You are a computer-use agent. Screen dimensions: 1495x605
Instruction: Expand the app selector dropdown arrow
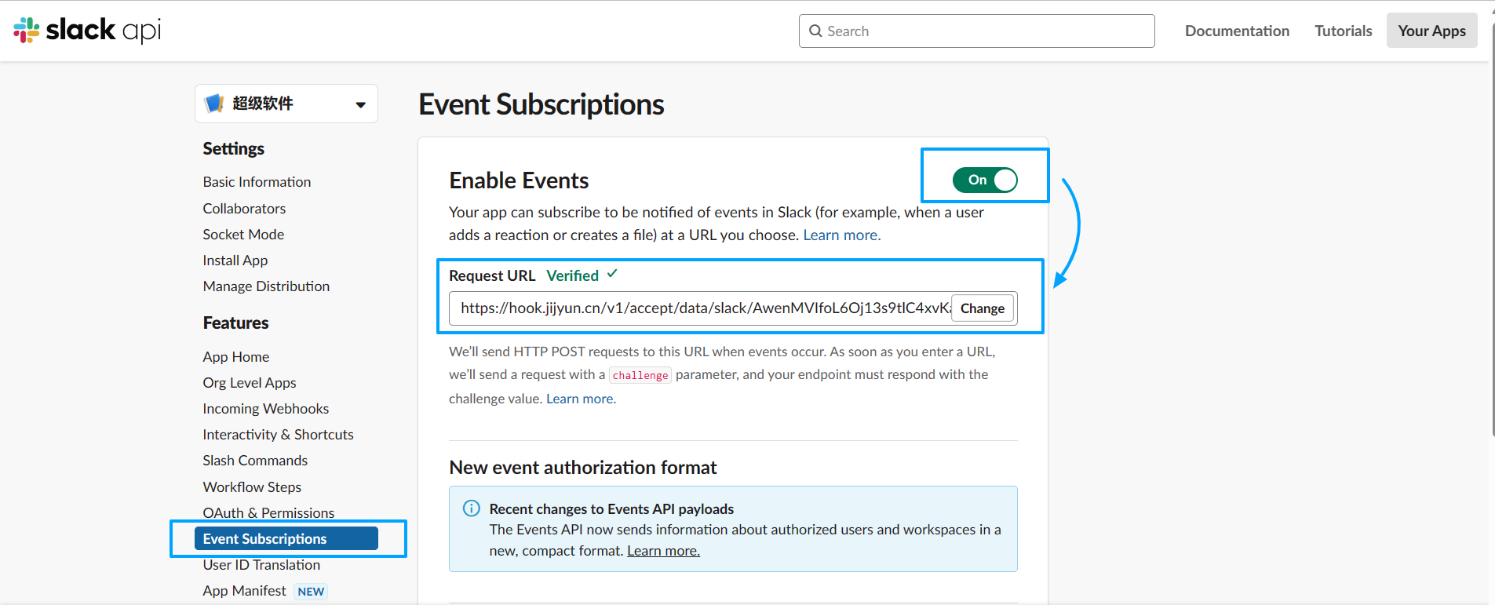point(360,104)
